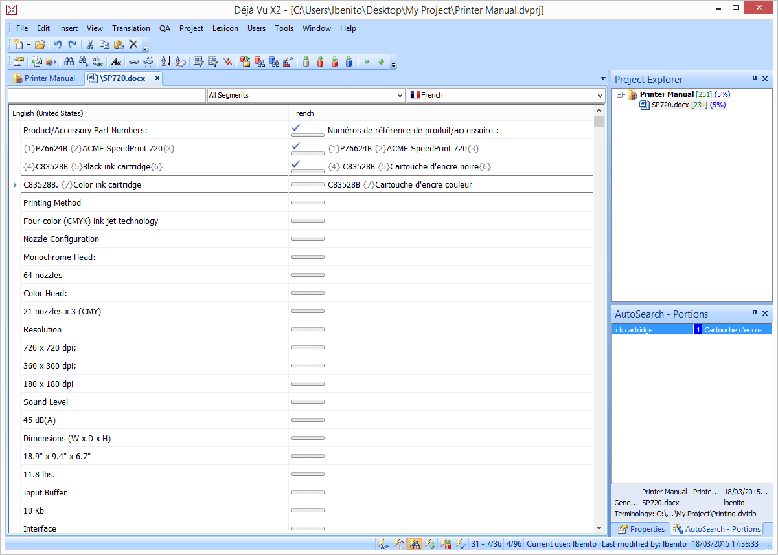The image size is (778, 555).
Task: Open the Lexicon menu
Action: click(225, 28)
